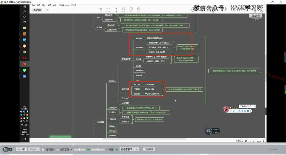Select the oracle node in mind map
The image size is (286, 155).
click(139, 66)
